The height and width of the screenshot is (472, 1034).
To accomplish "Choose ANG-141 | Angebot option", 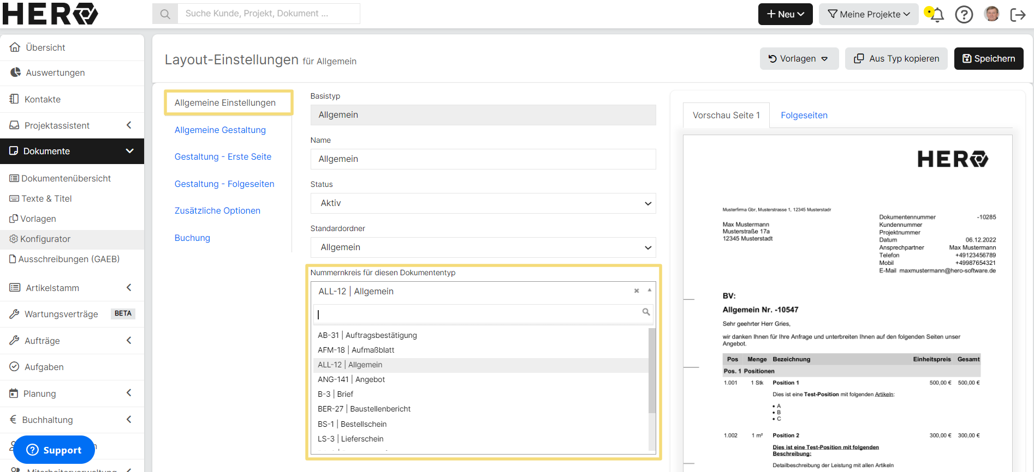I will [x=479, y=379].
